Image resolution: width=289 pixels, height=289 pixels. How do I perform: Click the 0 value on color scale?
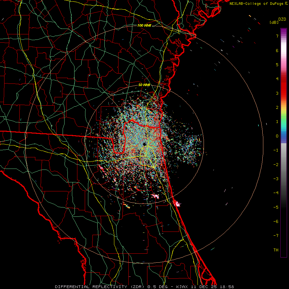tap(277, 136)
